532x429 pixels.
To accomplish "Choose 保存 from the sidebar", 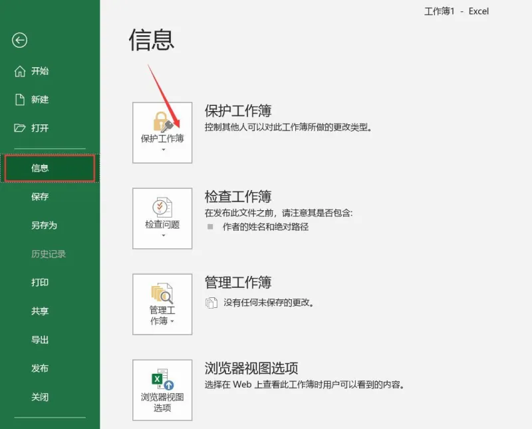I will pyautogui.click(x=40, y=196).
